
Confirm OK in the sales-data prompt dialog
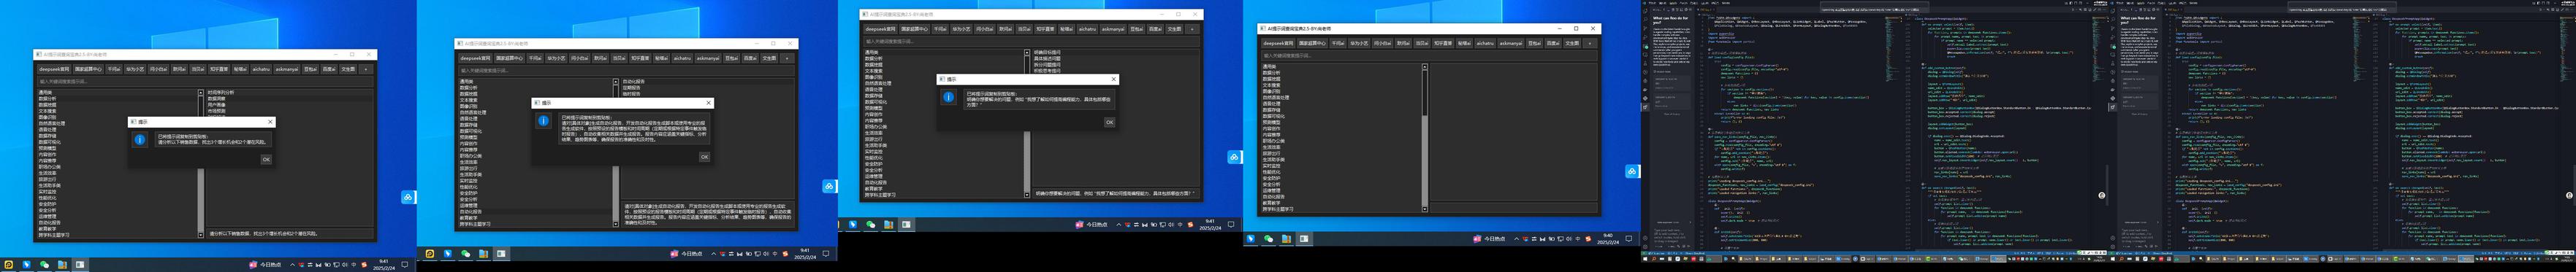point(266,160)
